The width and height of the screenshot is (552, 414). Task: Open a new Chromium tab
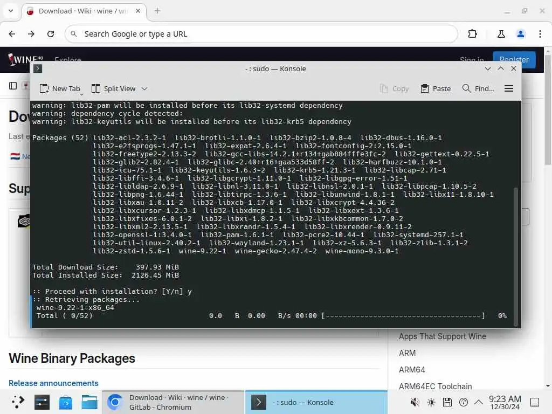click(157, 11)
